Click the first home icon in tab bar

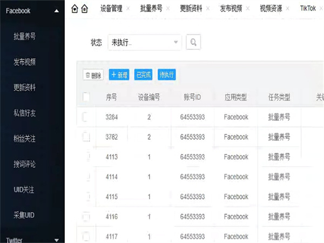(75, 9)
